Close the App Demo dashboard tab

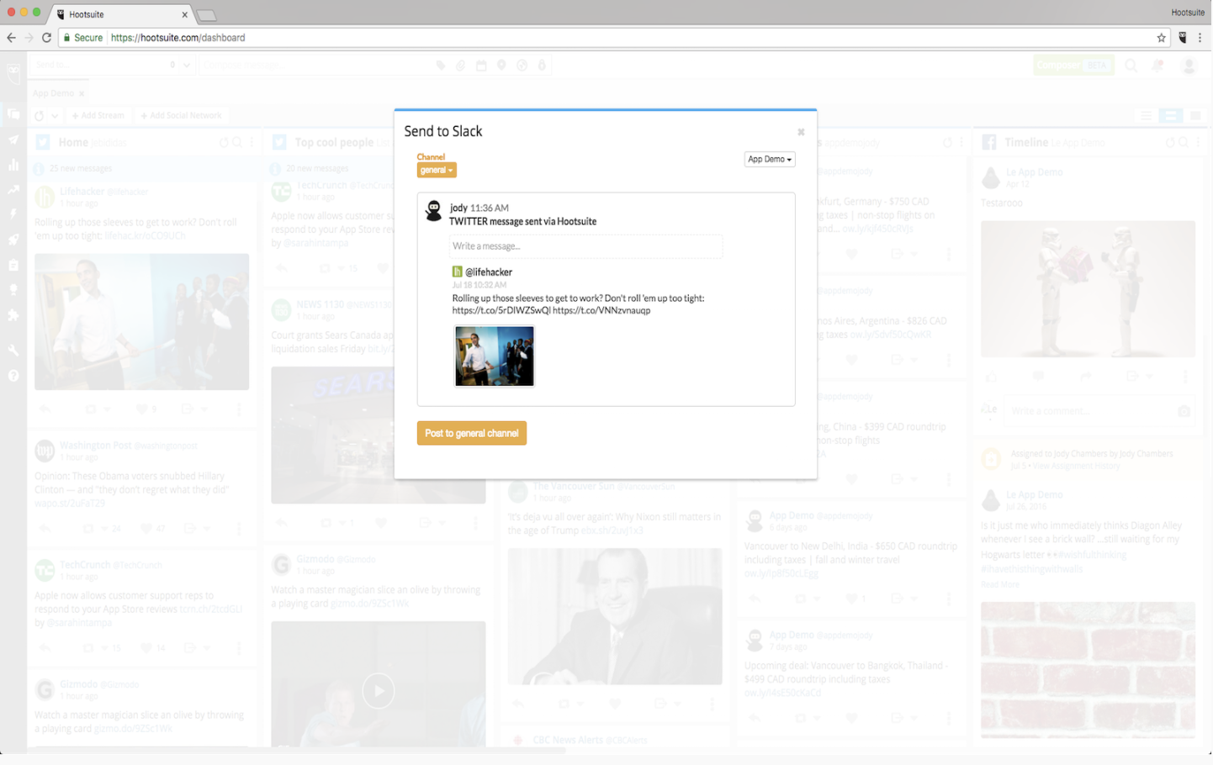[82, 93]
